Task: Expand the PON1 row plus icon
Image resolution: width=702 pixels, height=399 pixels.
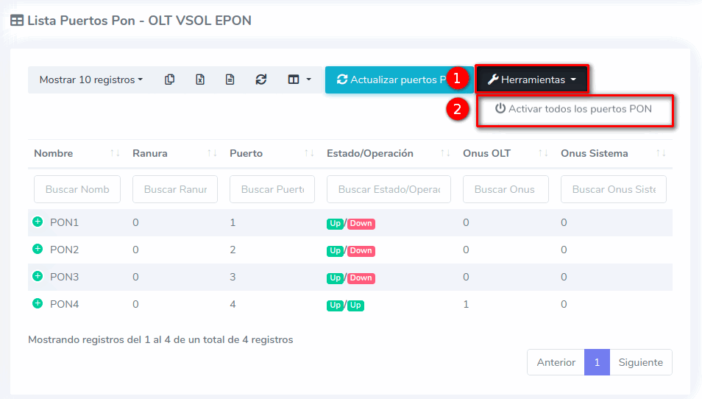Action: 38,222
